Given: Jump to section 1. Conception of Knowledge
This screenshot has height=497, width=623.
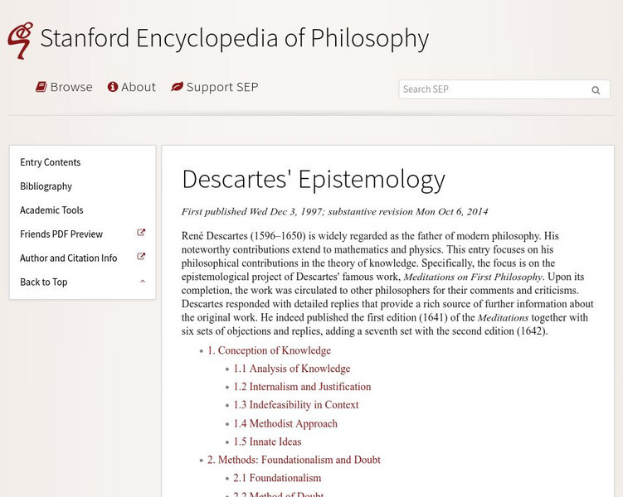Looking at the screenshot, I should coord(269,350).
